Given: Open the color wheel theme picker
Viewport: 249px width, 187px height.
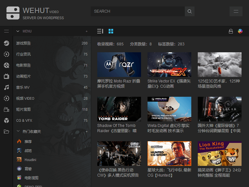Looking at the screenshot, I should (240, 31).
